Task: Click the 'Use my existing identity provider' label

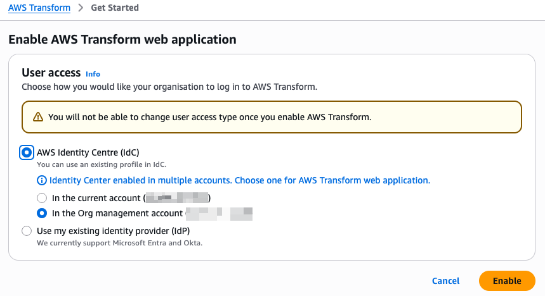Action: point(114,231)
